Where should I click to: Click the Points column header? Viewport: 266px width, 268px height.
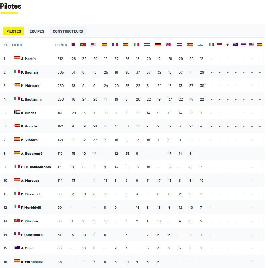click(61, 45)
